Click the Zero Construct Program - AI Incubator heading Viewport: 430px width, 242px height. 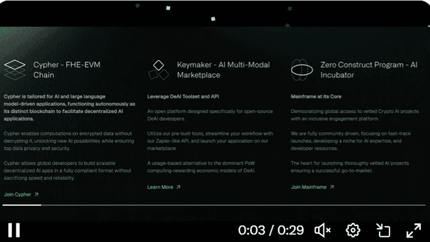tap(369, 69)
